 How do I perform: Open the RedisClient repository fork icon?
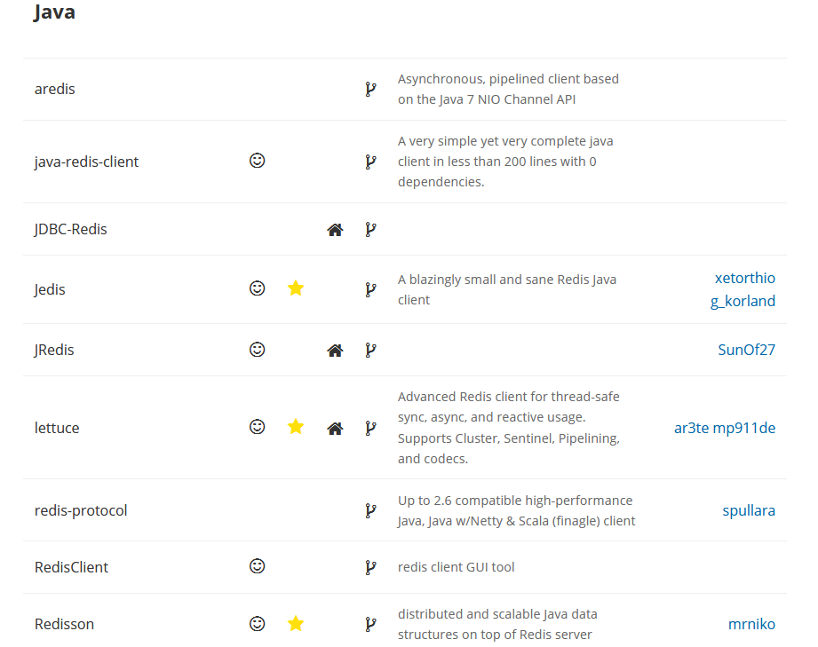point(370,567)
